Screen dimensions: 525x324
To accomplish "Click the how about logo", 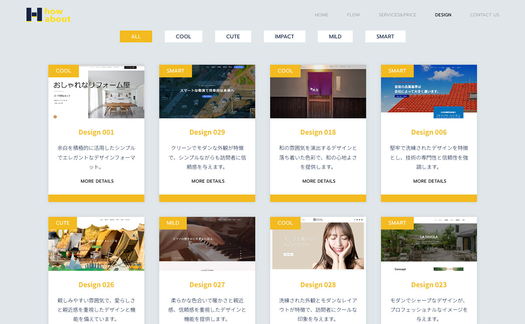I will click(48, 15).
